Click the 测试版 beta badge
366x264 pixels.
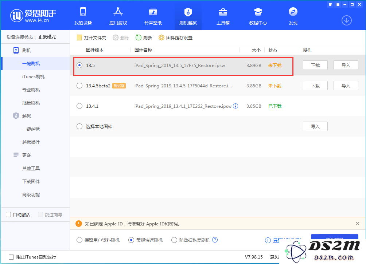click(119, 86)
